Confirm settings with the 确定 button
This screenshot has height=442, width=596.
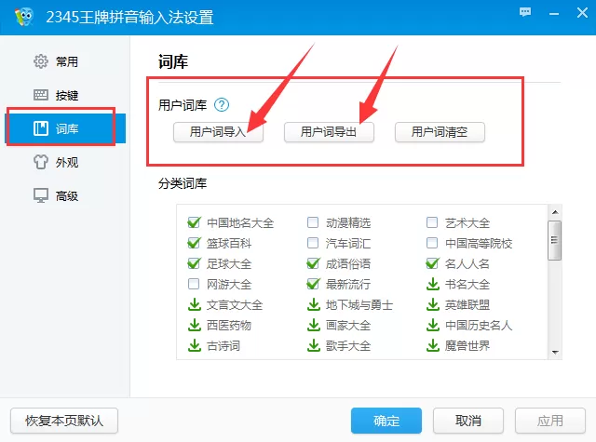click(386, 421)
